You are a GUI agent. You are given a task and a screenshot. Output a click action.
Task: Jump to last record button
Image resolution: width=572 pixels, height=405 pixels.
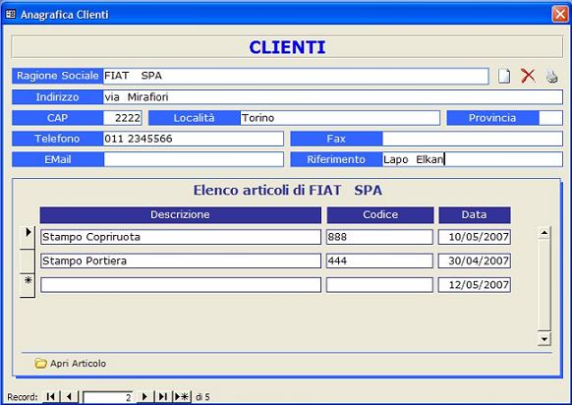(163, 396)
